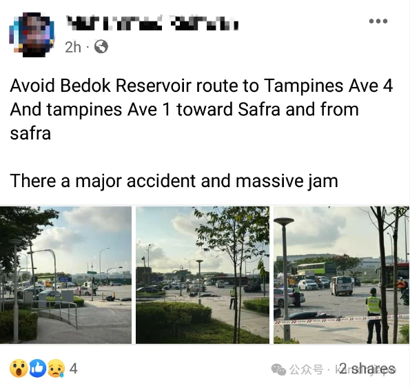Click the 2h post timestamp
Screen dimensions: 410x386
(72, 47)
